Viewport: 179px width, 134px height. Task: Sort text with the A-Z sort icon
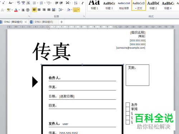tap(76, 3)
